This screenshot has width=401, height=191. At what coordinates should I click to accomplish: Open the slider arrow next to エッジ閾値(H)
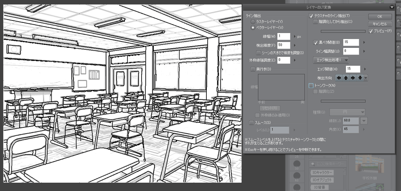coord(366,69)
